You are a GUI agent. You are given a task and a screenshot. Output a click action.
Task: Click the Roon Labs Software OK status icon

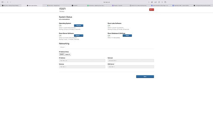[109, 26]
